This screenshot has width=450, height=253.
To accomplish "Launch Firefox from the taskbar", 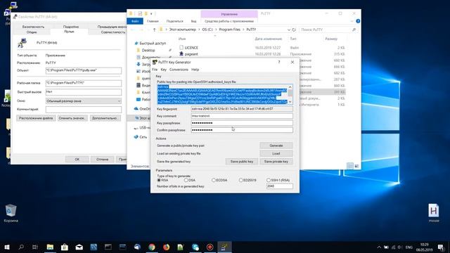I will point(166,247).
